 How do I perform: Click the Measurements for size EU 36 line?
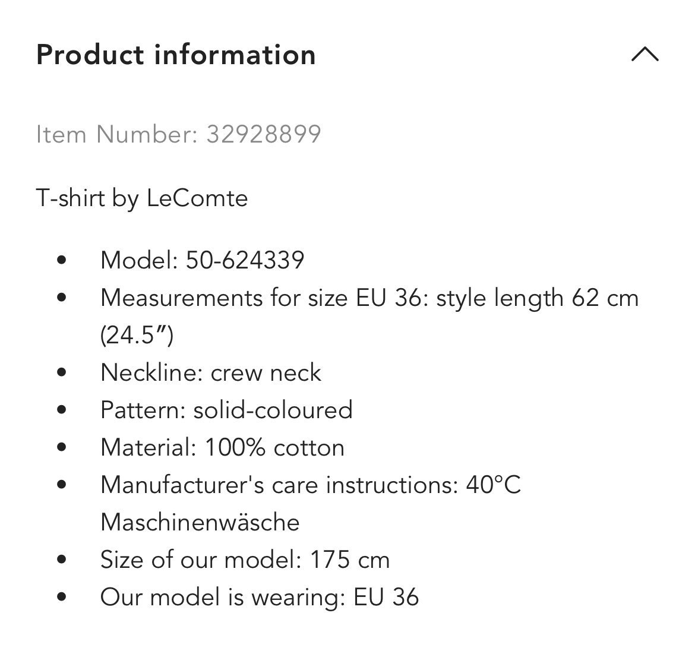(x=369, y=298)
